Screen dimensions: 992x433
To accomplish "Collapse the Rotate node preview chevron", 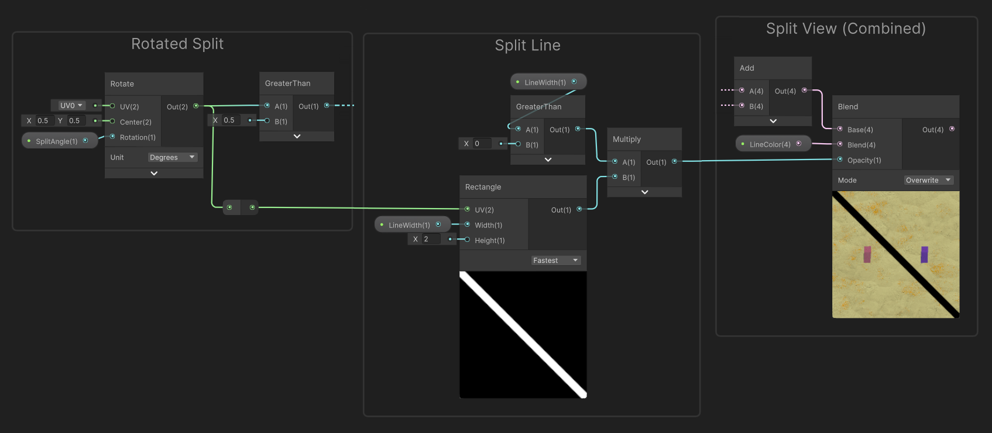I will pyautogui.click(x=154, y=174).
